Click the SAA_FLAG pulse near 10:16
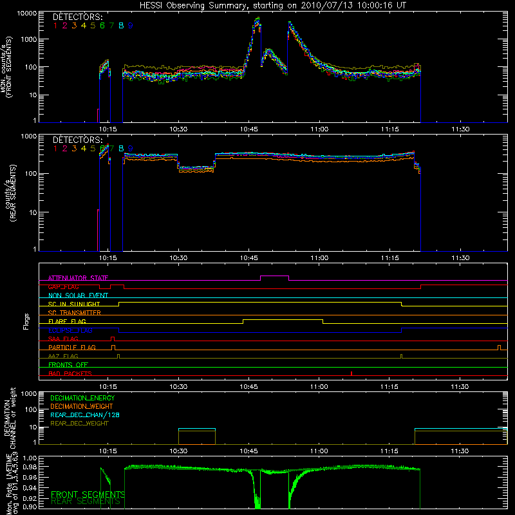Screen dimensions: 515x515 pyautogui.click(x=113, y=339)
